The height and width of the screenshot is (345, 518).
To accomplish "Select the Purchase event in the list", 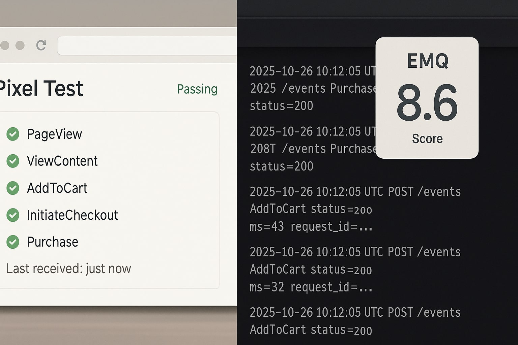I will [53, 242].
